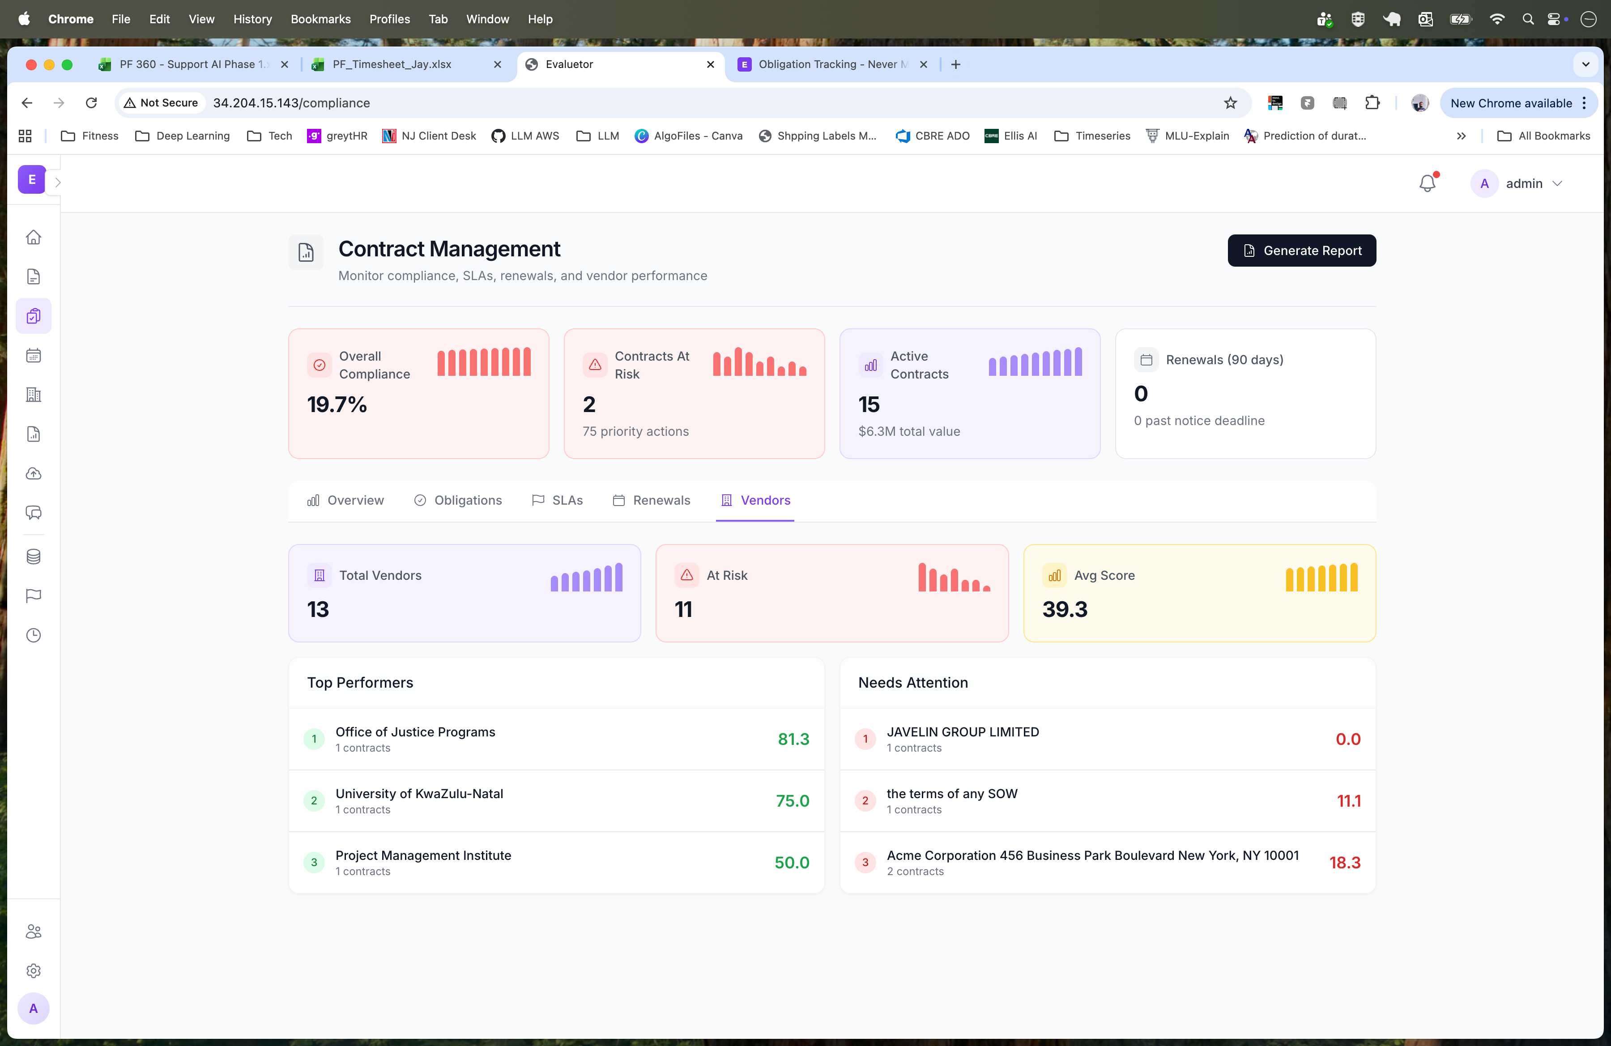Click the address bar URL field

pos(677,103)
